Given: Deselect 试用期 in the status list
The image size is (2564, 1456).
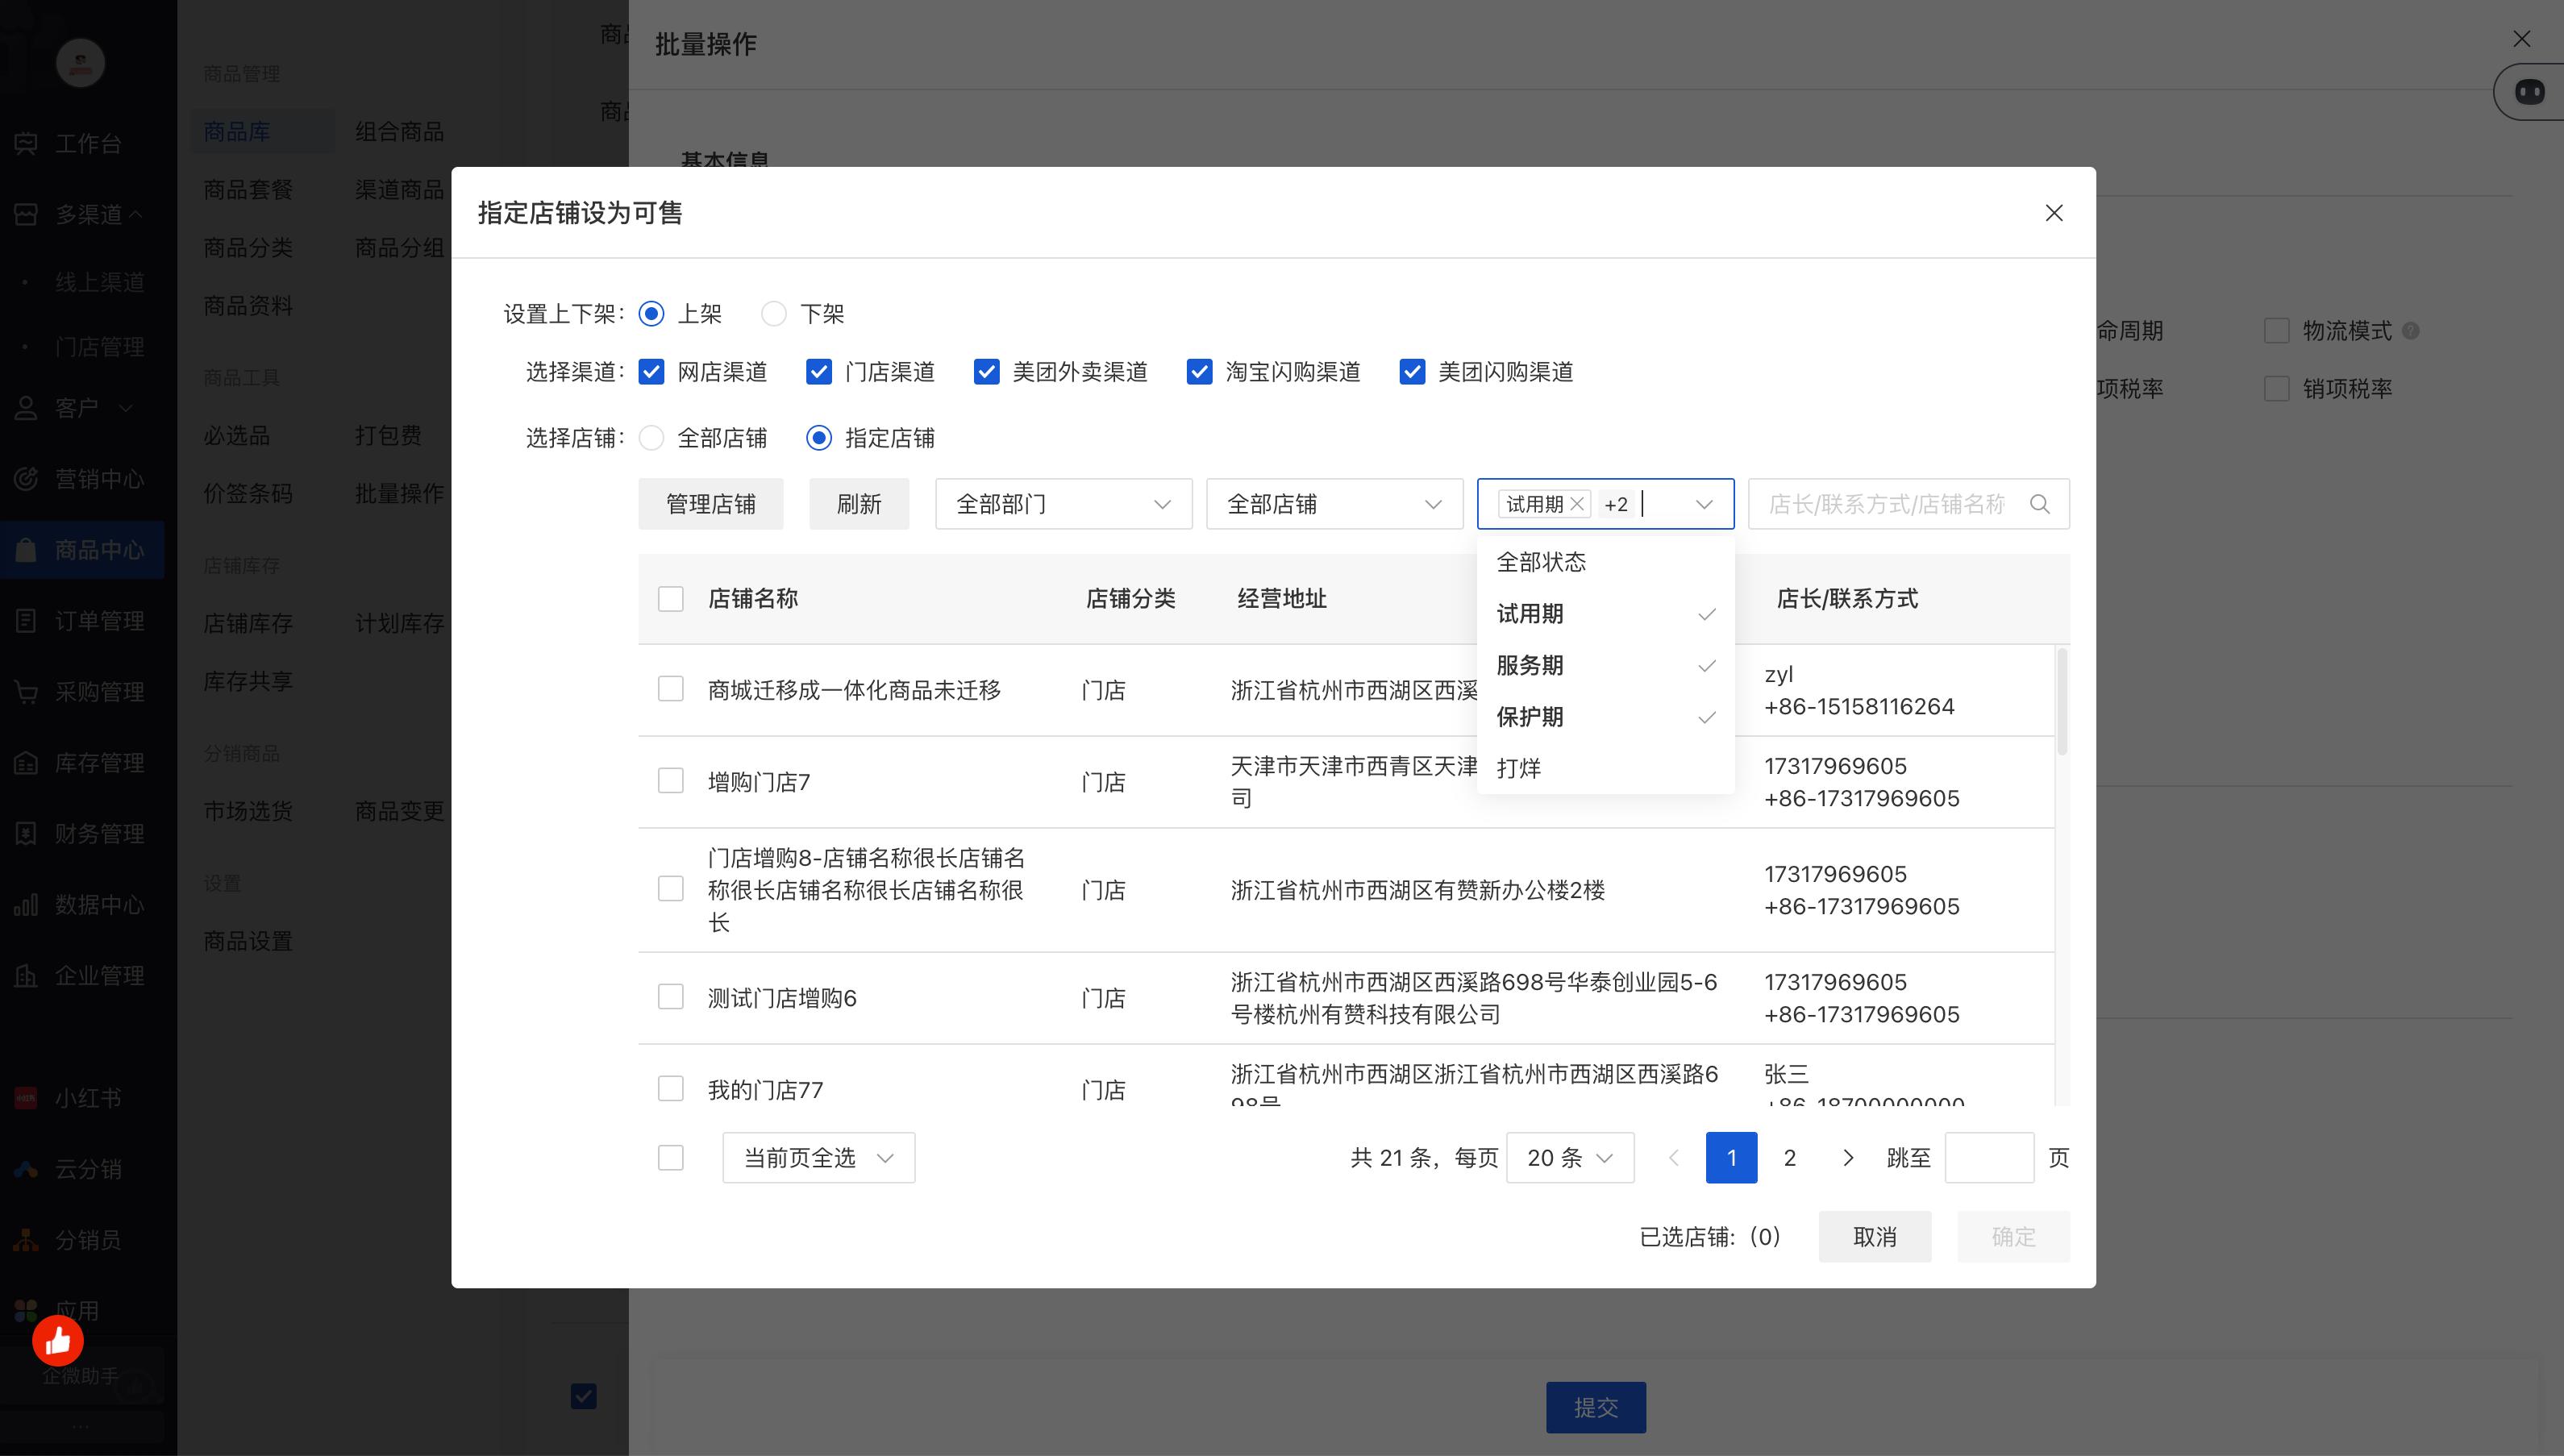Looking at the screenshot, I should coord(1606,614).
